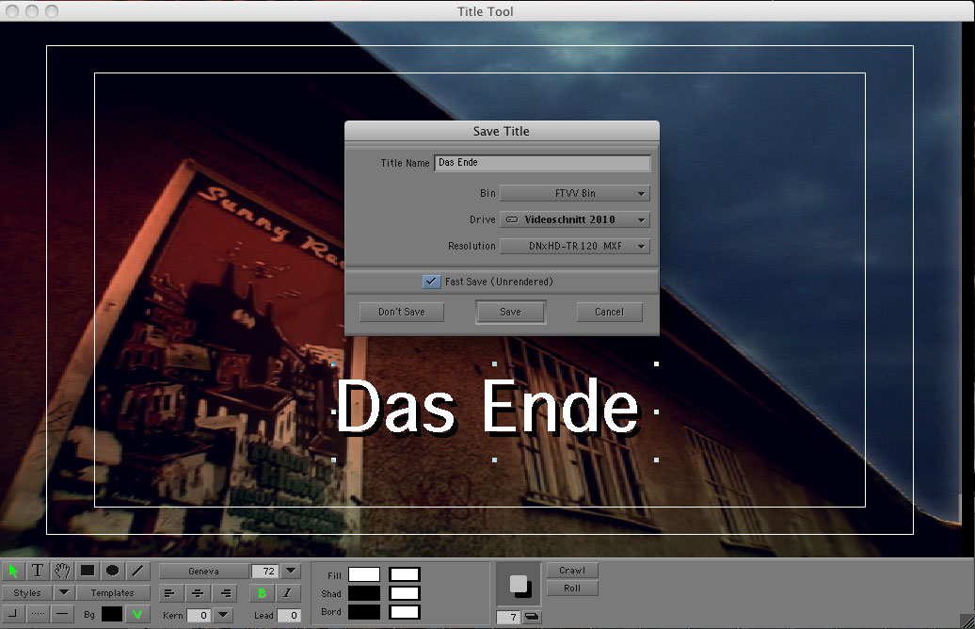Select the Oval shape tool

[112, 571]
